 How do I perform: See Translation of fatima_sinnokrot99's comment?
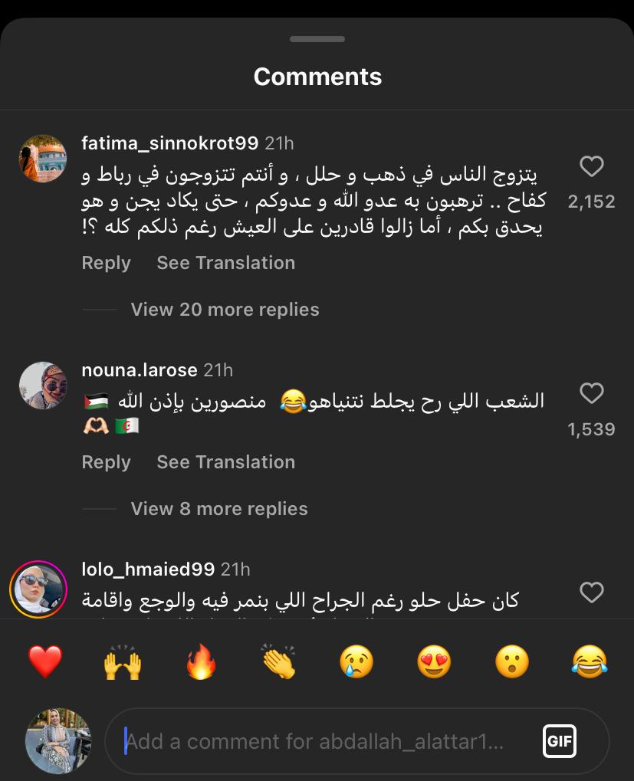(225, 263)
